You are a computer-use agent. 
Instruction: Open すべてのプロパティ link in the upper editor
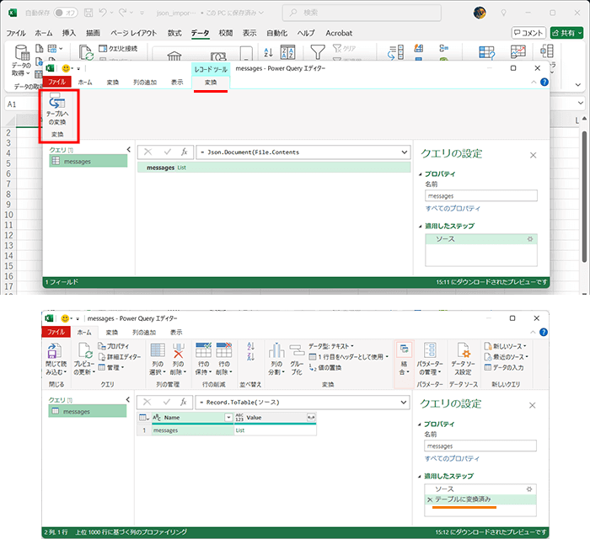tap(453, 208)
